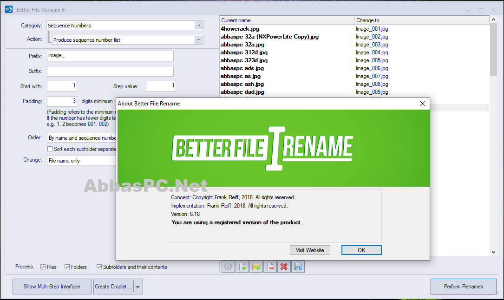
Task: Select the file abbaspc ads.jpg
Action: 242,68
